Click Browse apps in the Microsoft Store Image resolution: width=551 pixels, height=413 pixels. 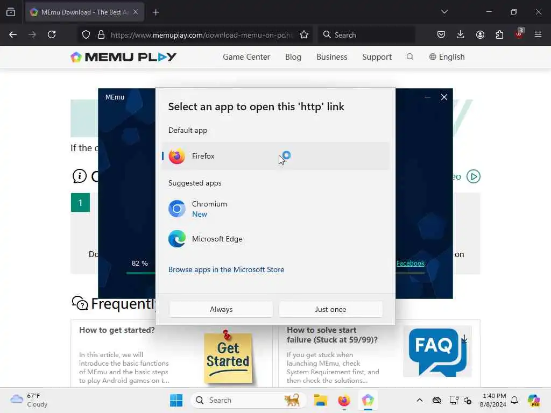(226, 269)
